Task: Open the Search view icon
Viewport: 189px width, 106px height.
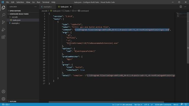Action: [x=3, y=15]
